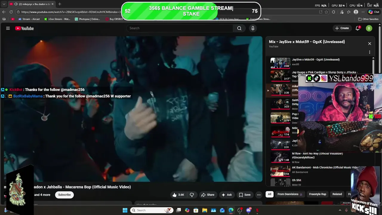Screen dimensions: 382x215
Task: Open Other favorites folder
Action: (x=368, y=19)
